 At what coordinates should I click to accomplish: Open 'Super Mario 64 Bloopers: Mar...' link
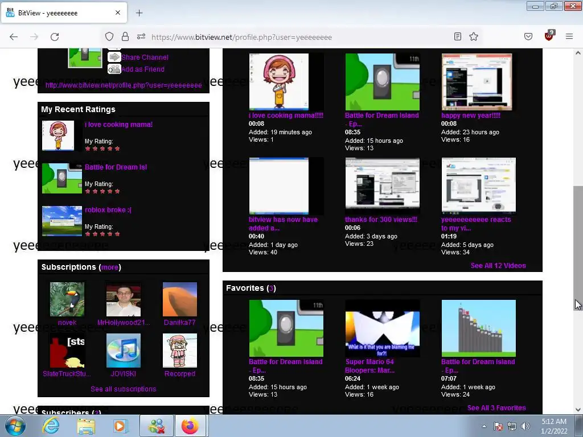pos(369,366)
